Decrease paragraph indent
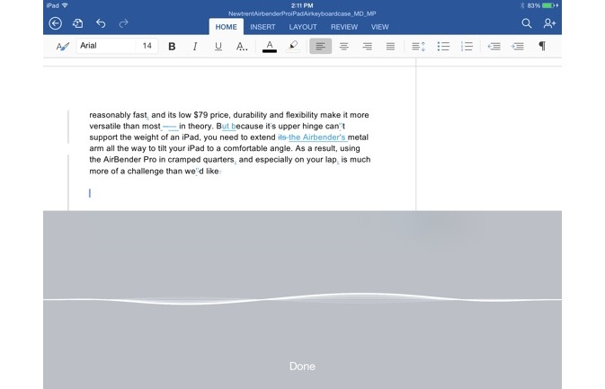 (494, 46)
